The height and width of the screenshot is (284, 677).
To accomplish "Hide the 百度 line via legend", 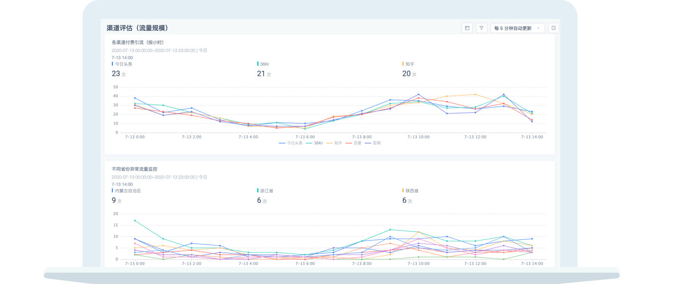I will pyautogui.click(x=355, y=142).
